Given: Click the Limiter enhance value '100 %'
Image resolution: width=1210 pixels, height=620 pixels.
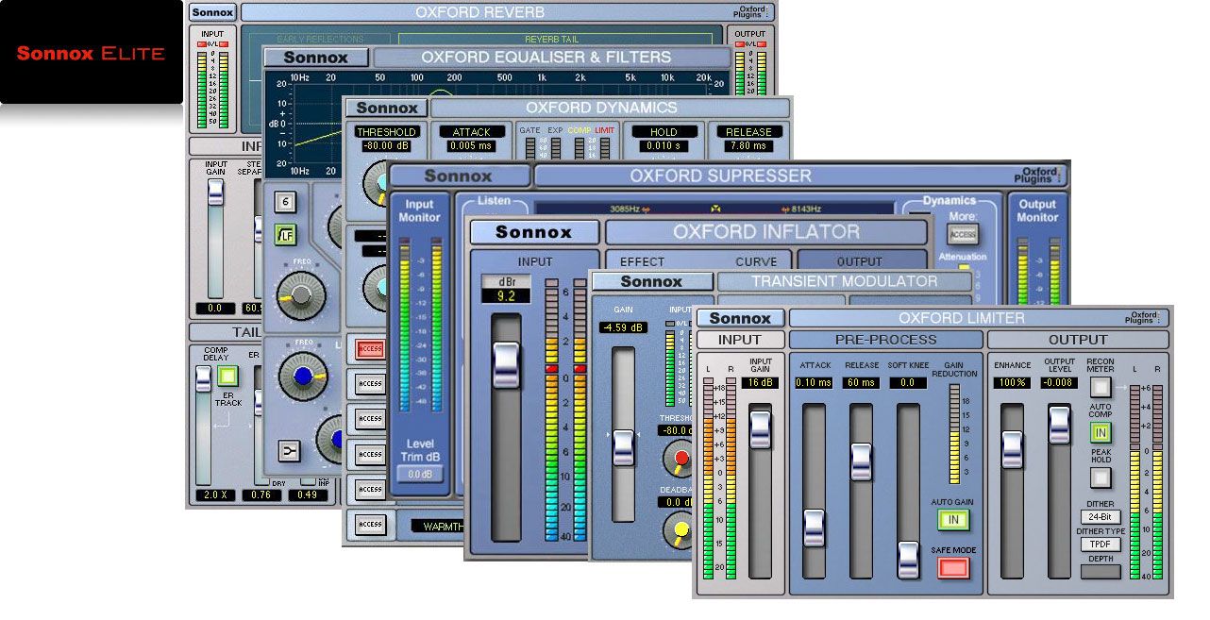Looking at the screenshot, I should pyautogui.click(x=1012, y=383).
